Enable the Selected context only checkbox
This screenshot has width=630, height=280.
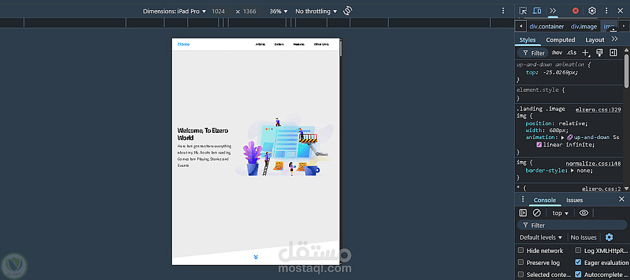(x=521, y=274)
